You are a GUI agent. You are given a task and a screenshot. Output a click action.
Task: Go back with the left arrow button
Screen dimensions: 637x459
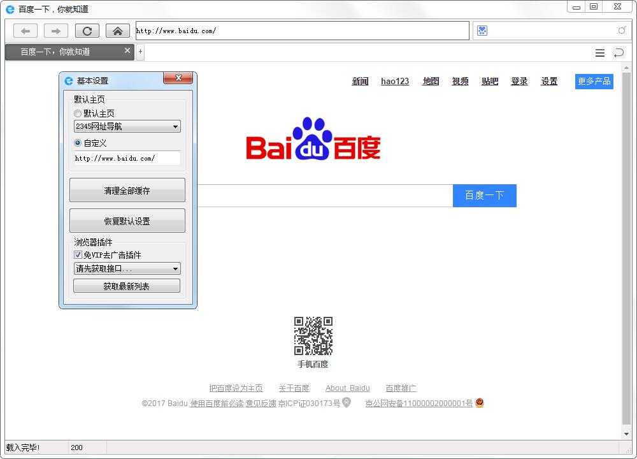pyautogui.click(x=25, y=31)
